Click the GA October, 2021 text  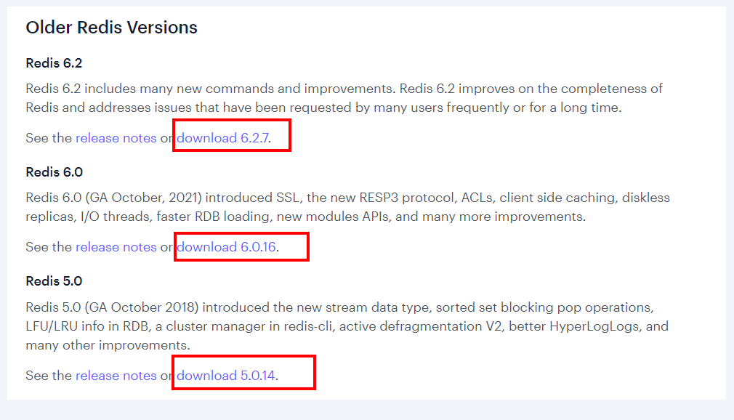click(143, 198)
